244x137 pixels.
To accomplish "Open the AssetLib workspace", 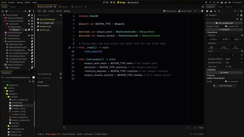I will pyautogui.click(x=133, y=3).
